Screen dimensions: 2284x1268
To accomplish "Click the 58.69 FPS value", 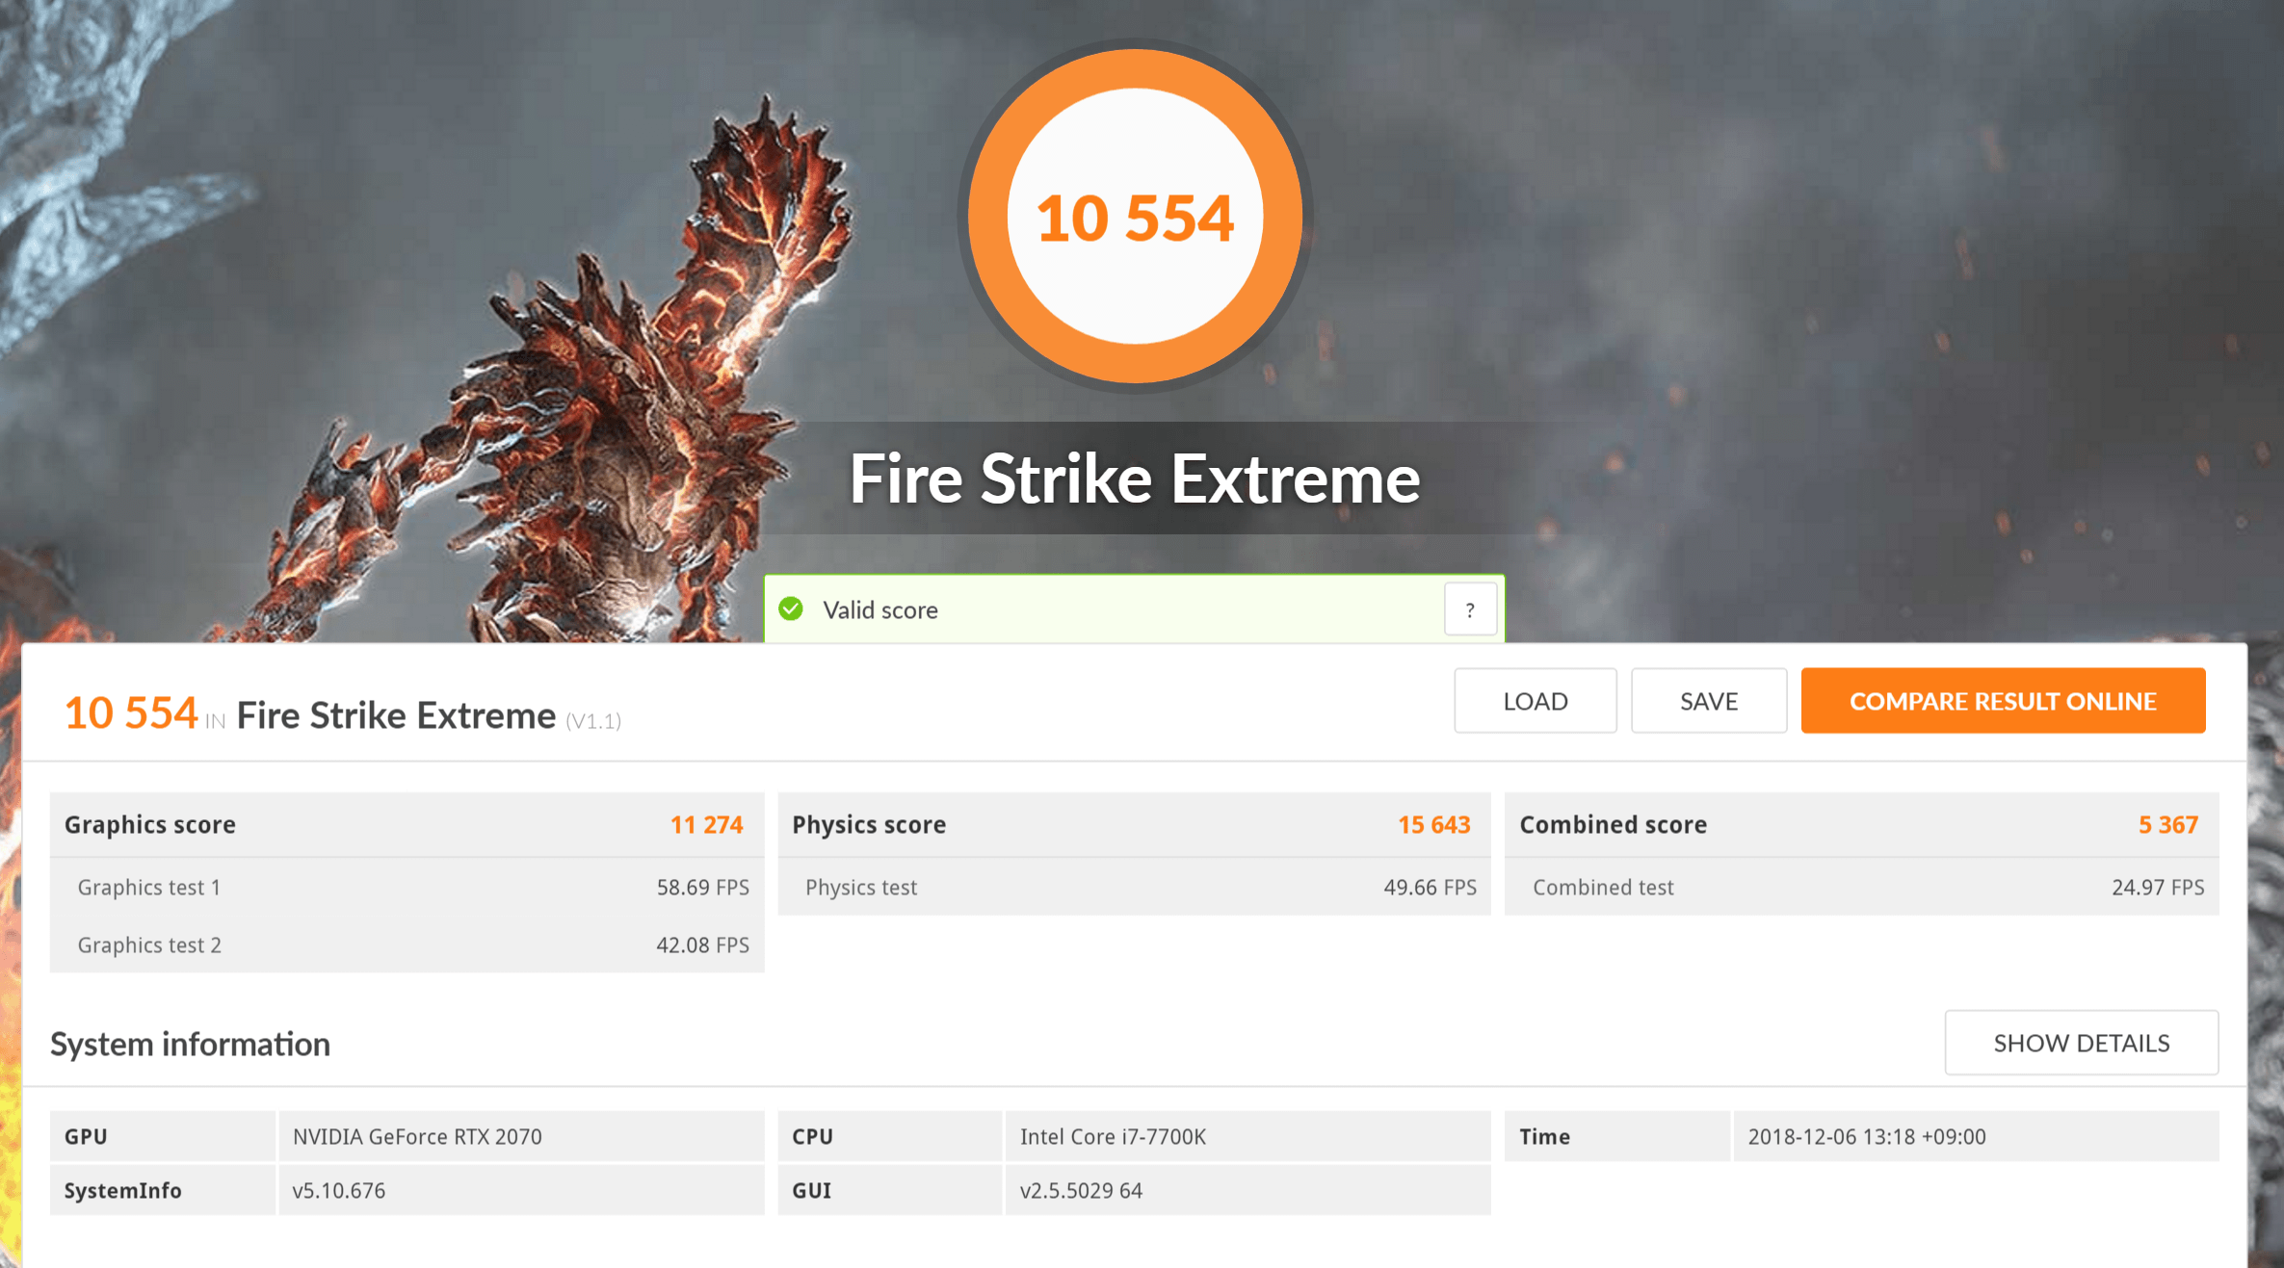I will [x=703, y=887].
